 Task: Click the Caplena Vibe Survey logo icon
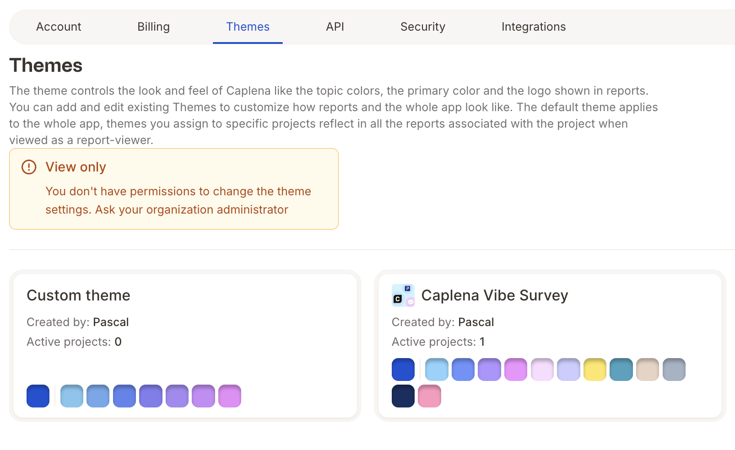click(x=403, y=295)
